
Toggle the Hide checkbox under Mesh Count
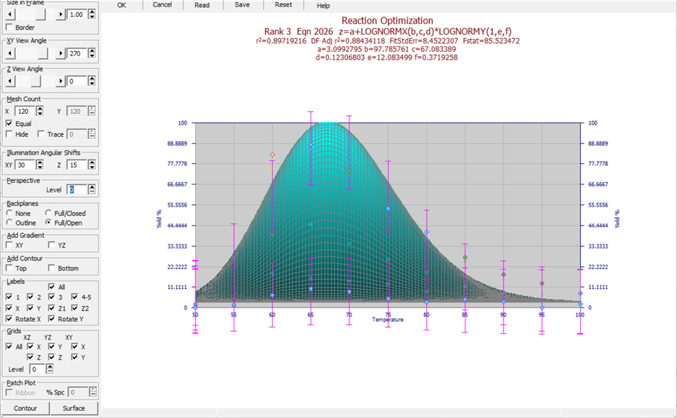9,134
